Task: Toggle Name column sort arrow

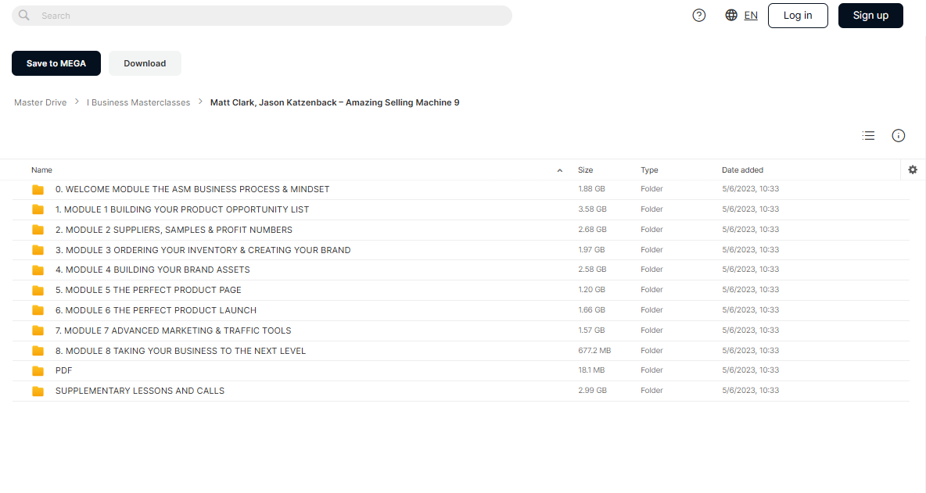Action: [x=560, y=170]
